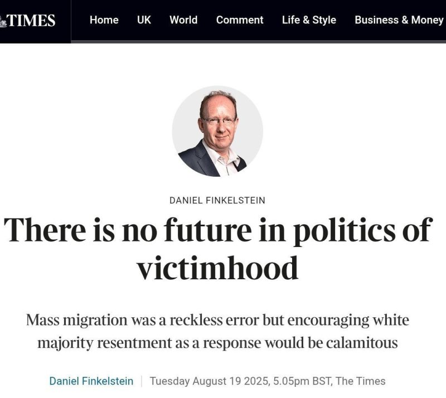The height and width of the screenshot is (398, 446).
Task: Go to the UK section
Action: (x=144, y=20)
